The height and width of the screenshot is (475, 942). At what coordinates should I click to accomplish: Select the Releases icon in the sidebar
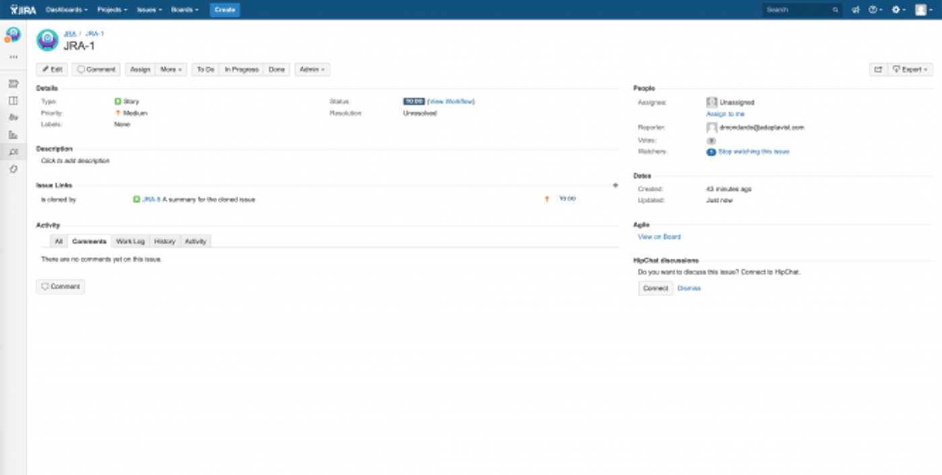coord(13,116)
